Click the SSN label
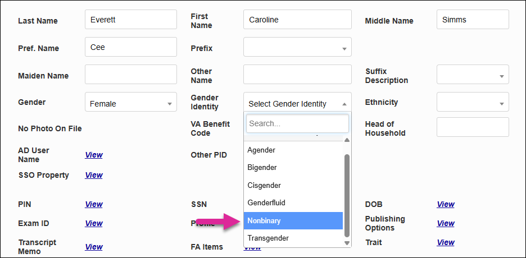 (x=198, y=204)
